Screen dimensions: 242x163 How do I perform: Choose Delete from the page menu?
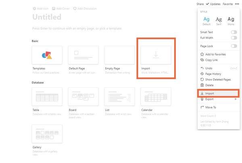[x=219, y=85]
